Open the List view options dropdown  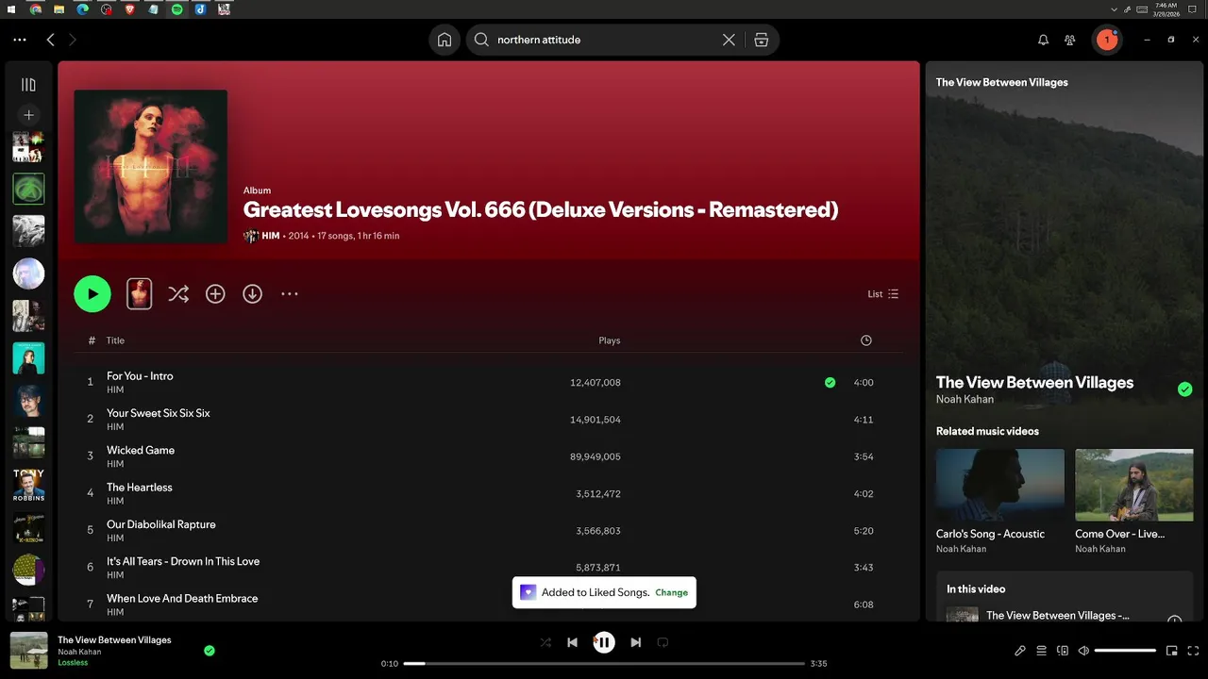[x=883, y=294]
